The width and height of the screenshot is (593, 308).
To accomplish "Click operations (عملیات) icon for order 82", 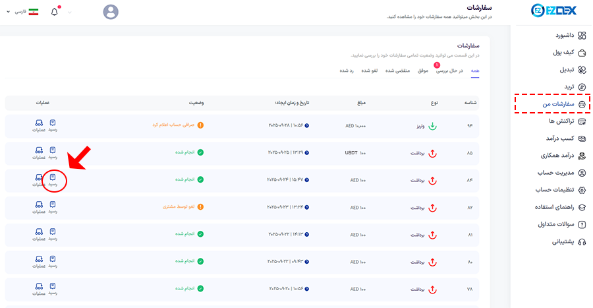I will (39, 206).
